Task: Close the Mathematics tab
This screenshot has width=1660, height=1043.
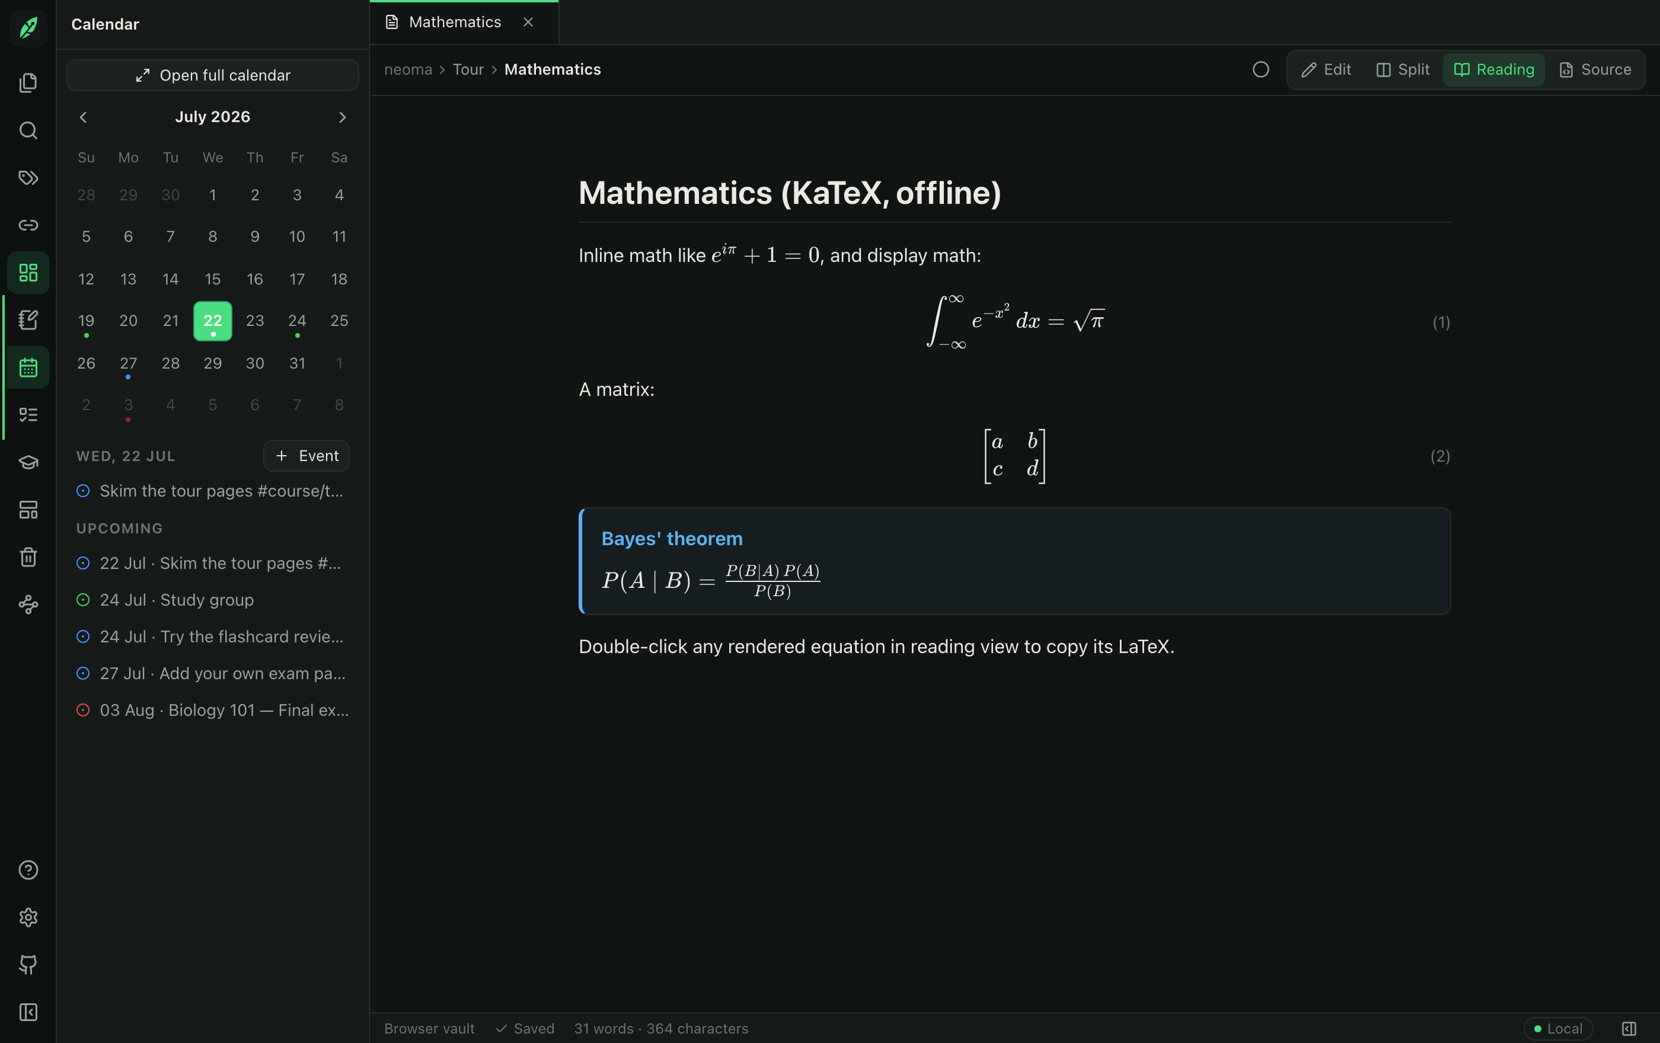Action: click(528, 22)
